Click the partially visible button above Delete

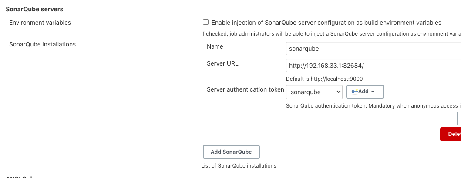[x=459, y=119]
